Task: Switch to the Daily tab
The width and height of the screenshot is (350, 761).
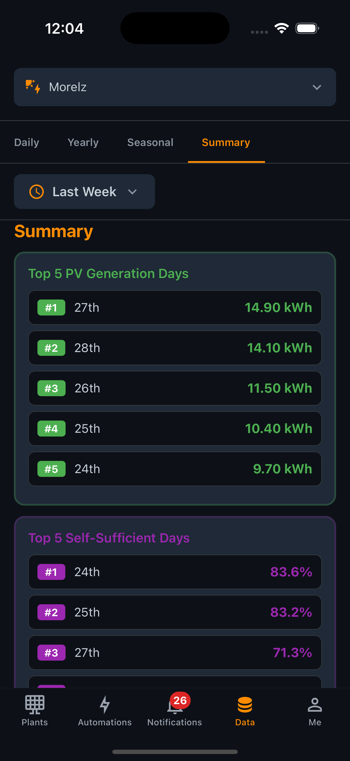Action: [x=27, y=143]
